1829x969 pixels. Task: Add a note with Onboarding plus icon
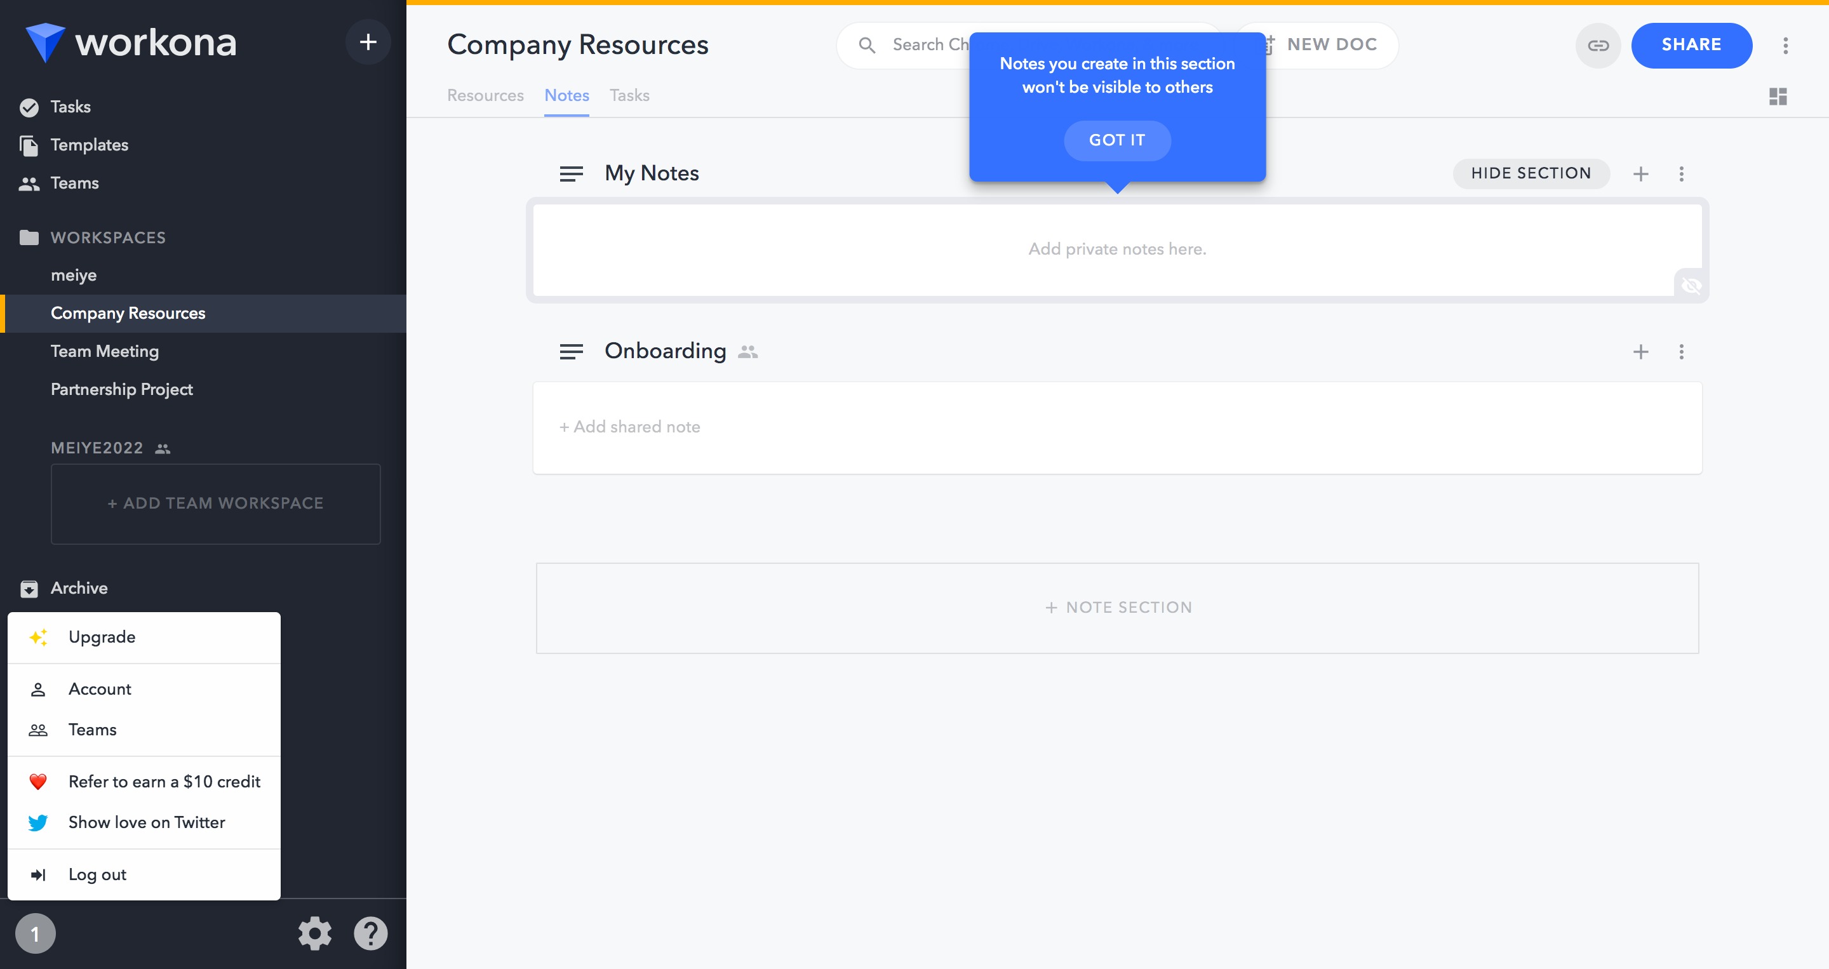(1640, 351)
